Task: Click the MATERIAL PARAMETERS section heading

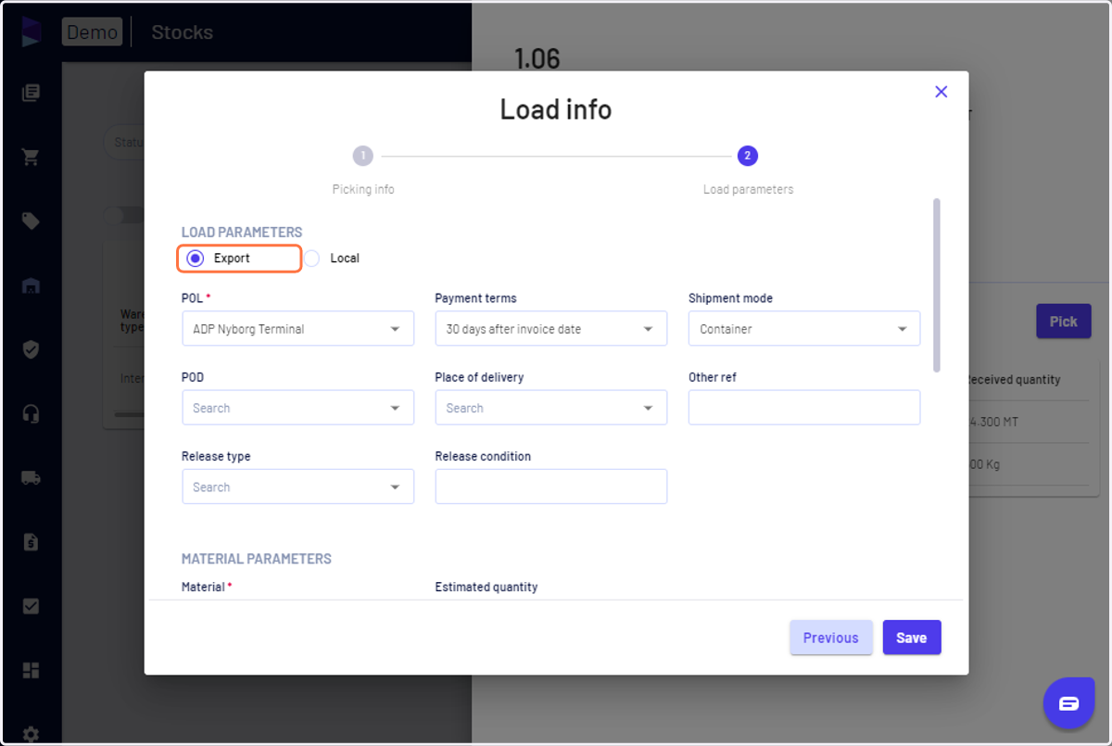Action: coord(257,559)
